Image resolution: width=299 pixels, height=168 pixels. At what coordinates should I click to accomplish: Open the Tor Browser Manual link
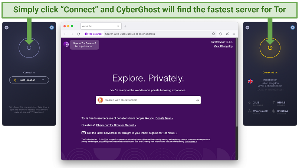(x=116, y=125)
